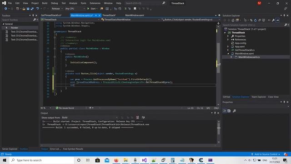
Task: Click the wrench Properties icon in Solution Explorer toolbar
Action: (x=273, y=20)
